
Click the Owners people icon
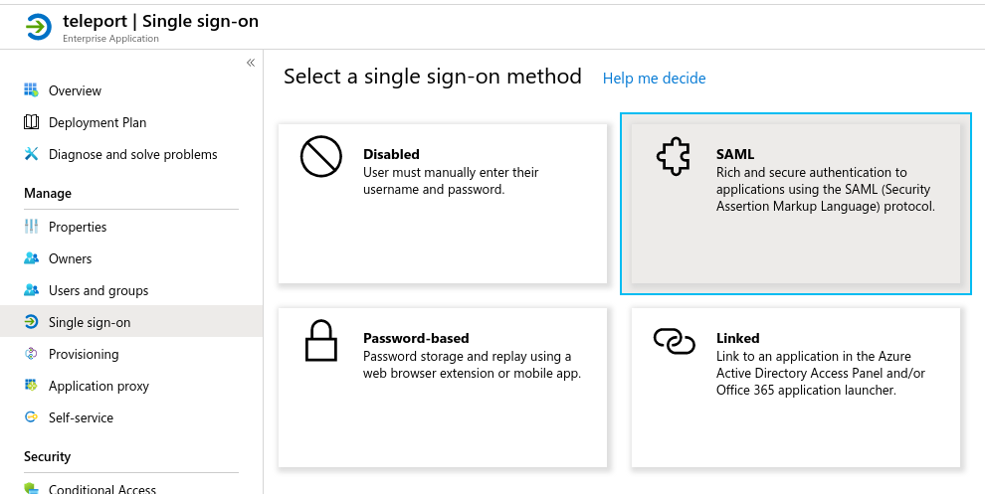[x=31, y=258]
